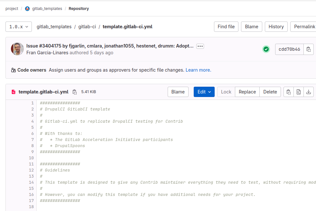Click line number 14 in the gutter

tap(31, 182)
